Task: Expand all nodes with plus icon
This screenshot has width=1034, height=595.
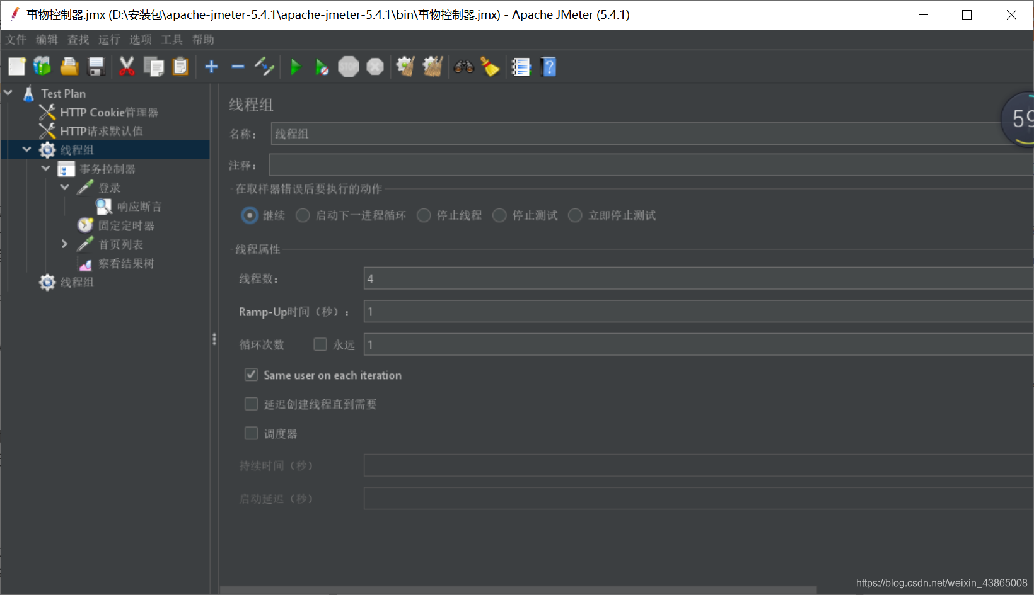Action: 212,67
